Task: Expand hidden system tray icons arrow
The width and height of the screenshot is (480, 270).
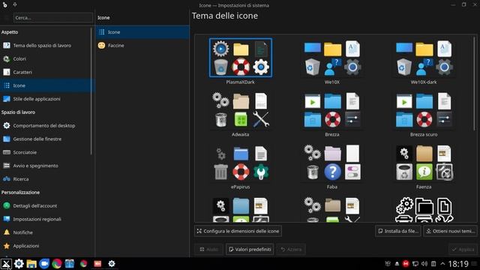Action: point(442,263)
